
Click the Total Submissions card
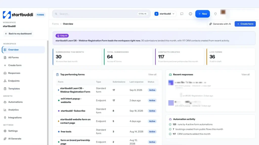click(x=128, y=57)
